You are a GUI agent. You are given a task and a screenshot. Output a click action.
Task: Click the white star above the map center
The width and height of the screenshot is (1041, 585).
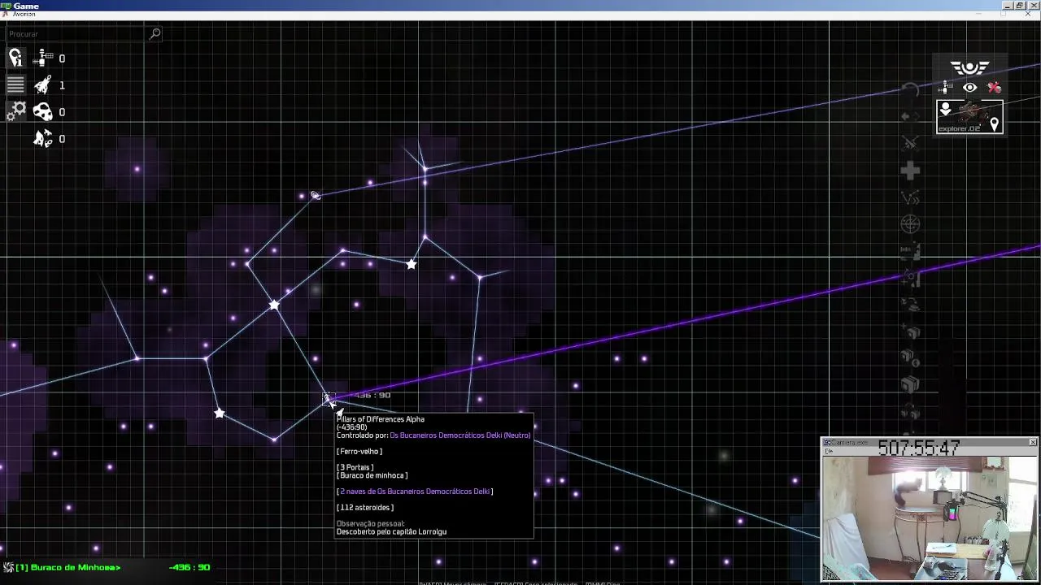[x=412, y=264]
